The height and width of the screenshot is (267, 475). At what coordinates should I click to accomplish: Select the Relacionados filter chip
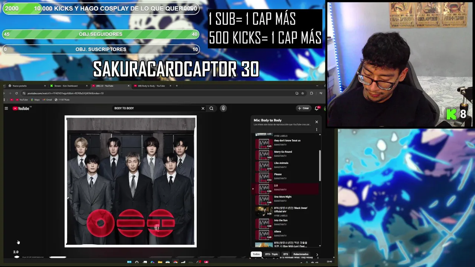[301, 254]
